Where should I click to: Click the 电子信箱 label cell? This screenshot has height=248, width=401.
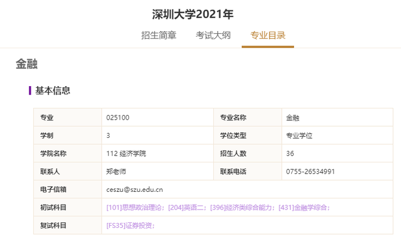pyautogui.click(x=68, y=190)
